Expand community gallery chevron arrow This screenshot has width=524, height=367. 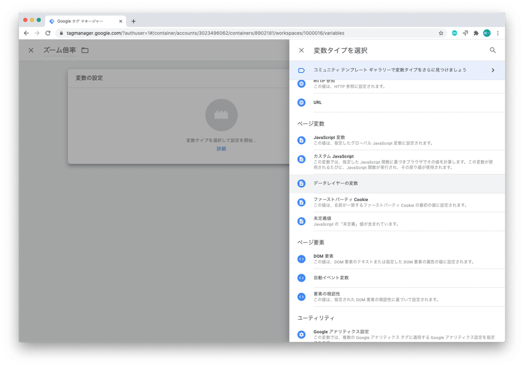pos(493,70)
